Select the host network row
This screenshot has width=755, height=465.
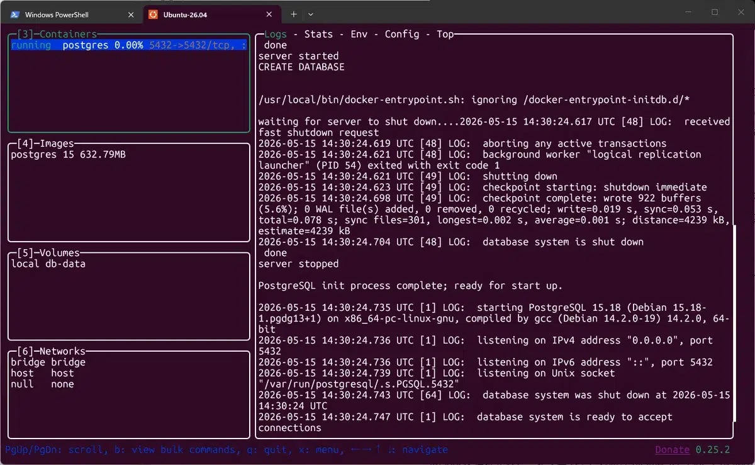(42, 373)
